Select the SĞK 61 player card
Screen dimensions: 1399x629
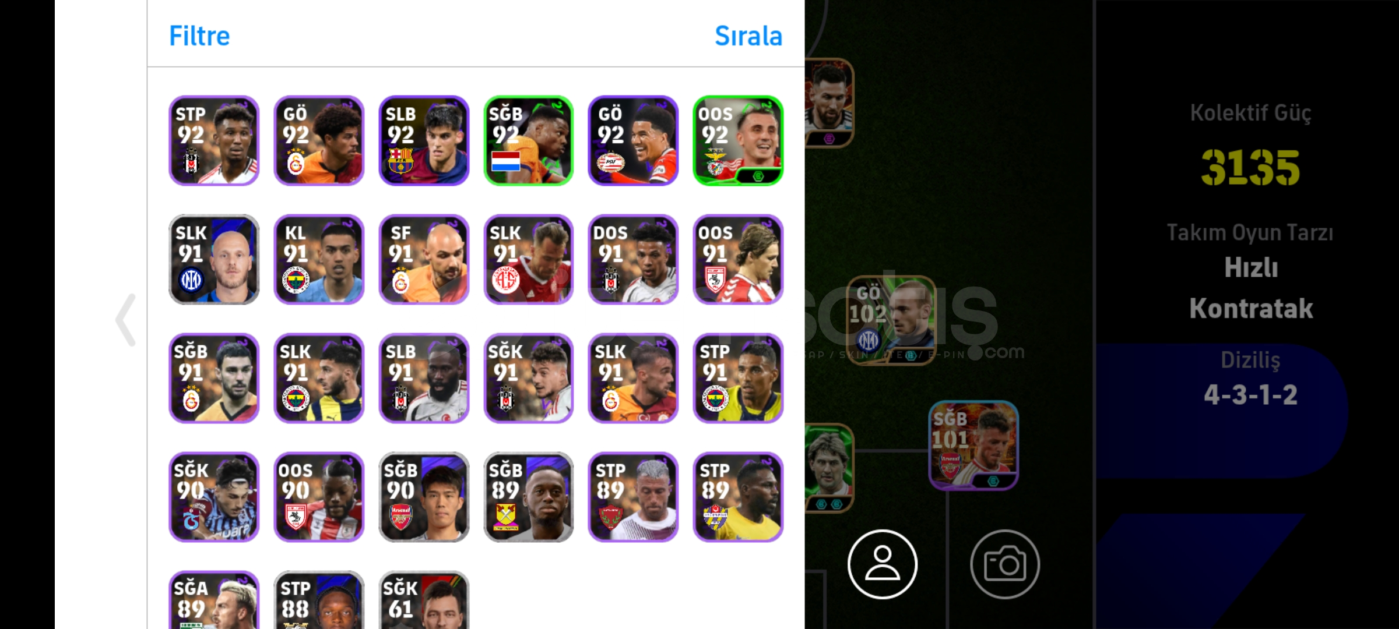coord(424,600)
